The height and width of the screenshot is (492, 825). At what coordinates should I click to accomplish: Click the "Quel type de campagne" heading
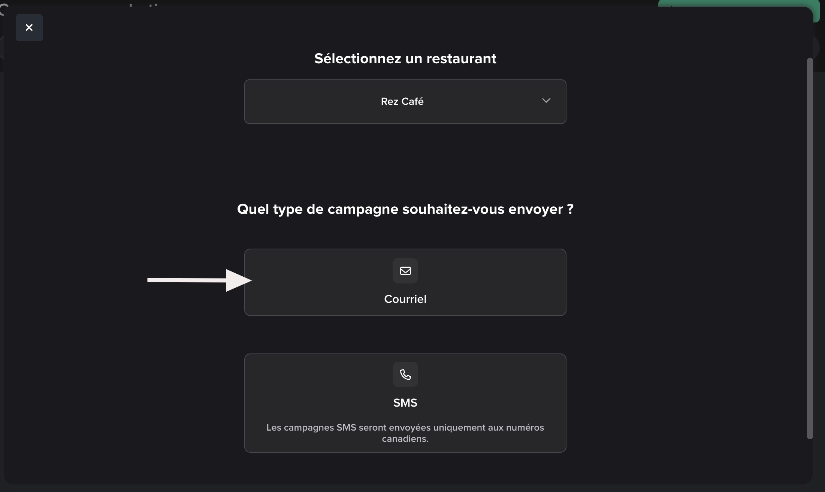pos(405,209)
